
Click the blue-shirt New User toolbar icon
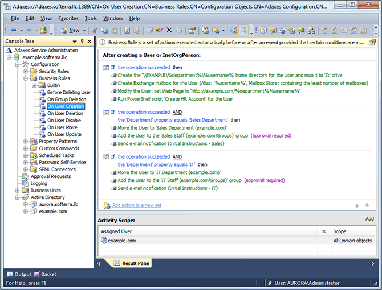click(324, 30)
